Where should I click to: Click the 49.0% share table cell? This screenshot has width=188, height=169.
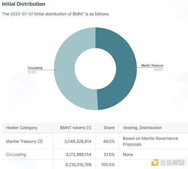pyautogui.click(x=109, y=142)
